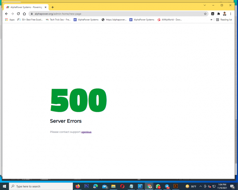Viewport: 238px width, 190px height.
Task: Open Telegram from the taskbar
Action: click(x=167, y=186)
